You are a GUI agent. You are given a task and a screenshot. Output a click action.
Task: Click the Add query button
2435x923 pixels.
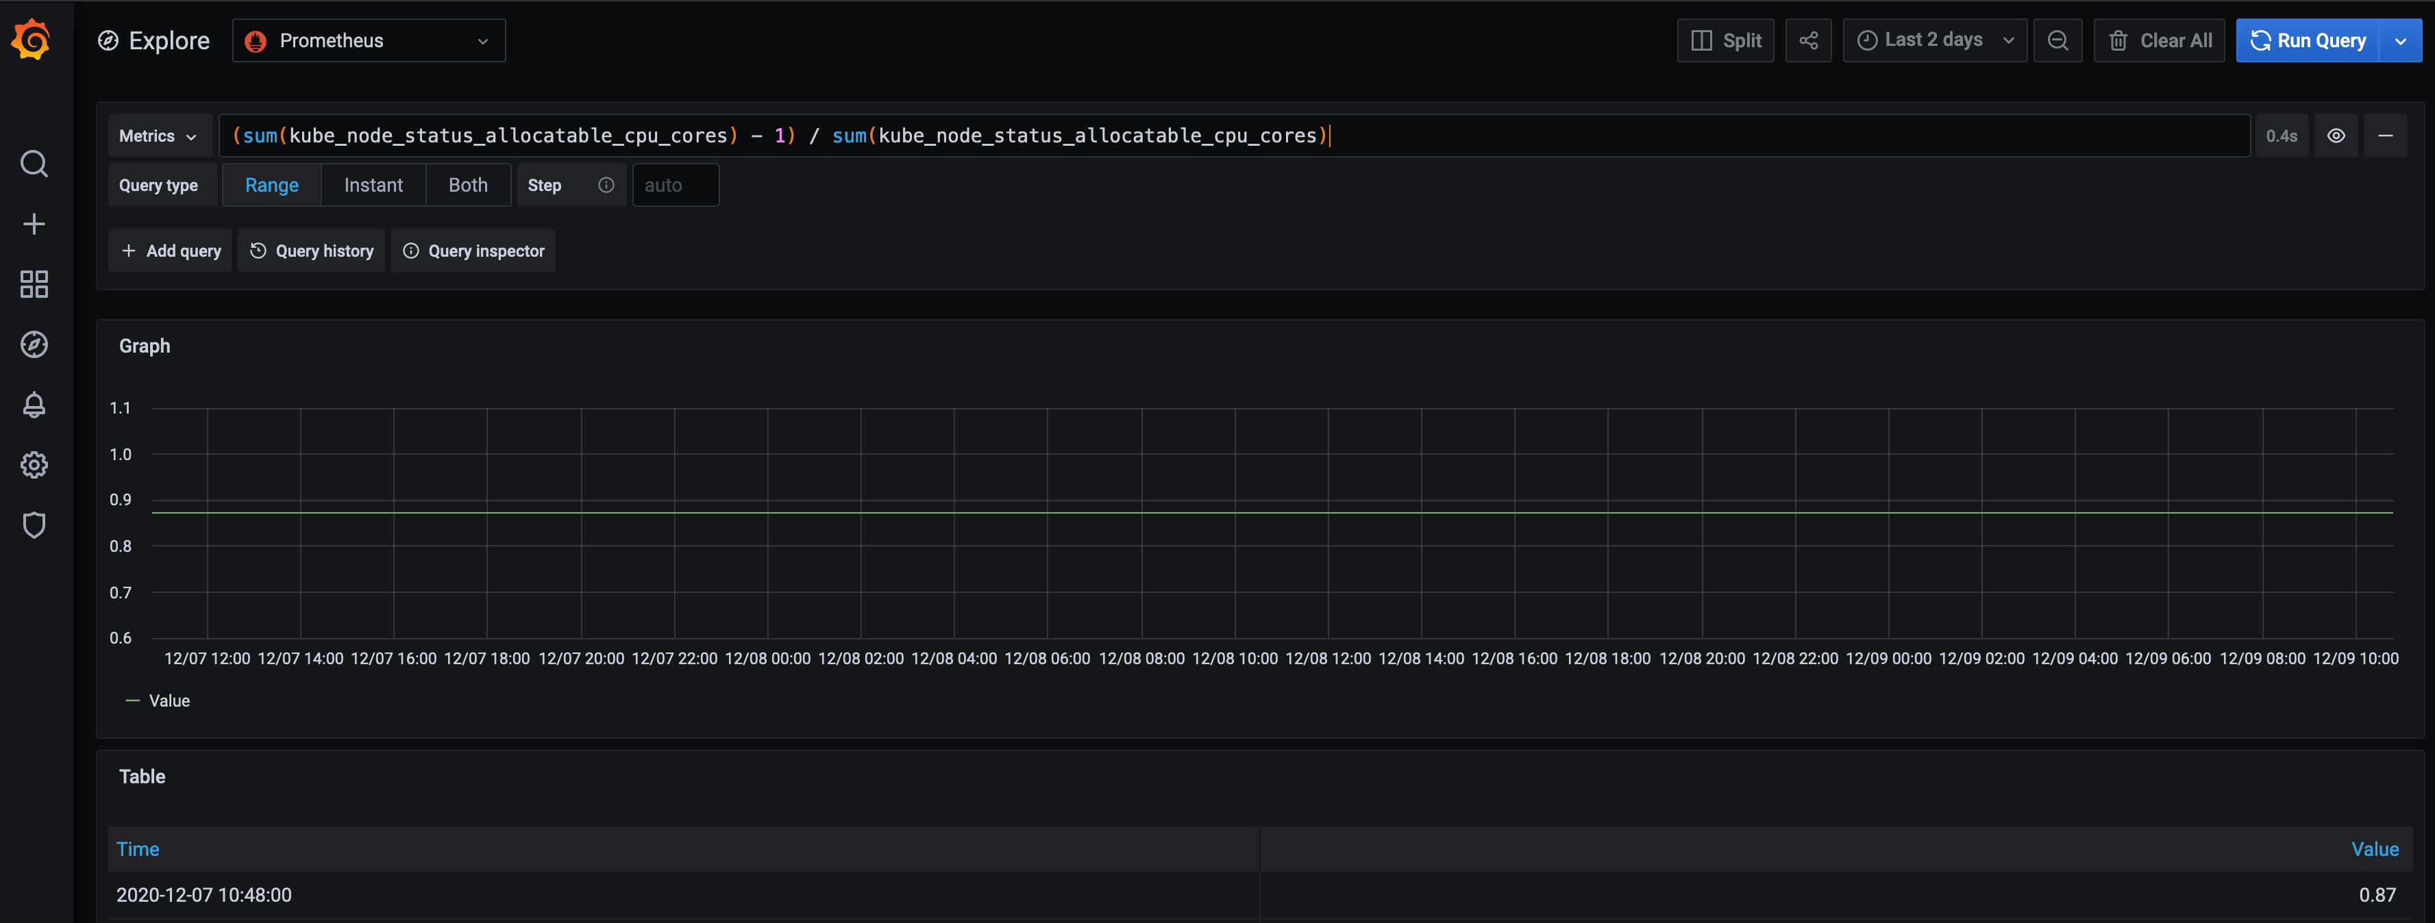click(170, 251)
